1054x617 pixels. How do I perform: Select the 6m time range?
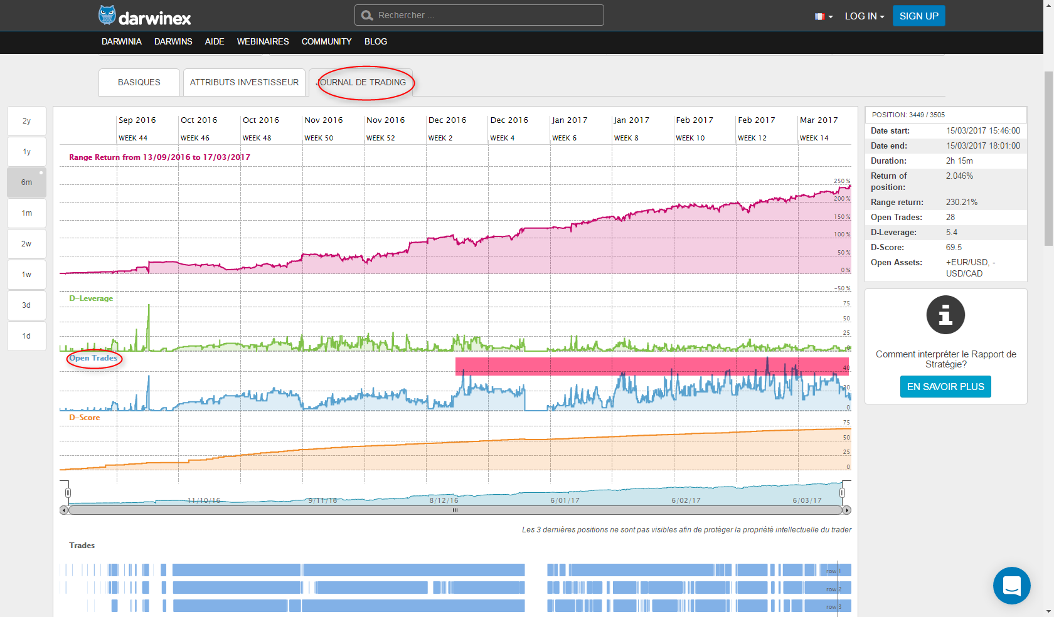[x=26, y=182]
